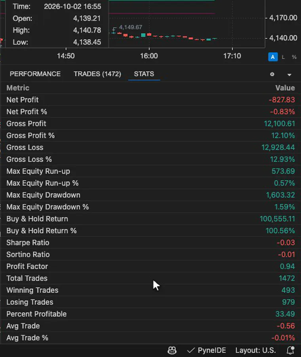
Task: Click the 17:10 time axis label
Action: [x=232, y=56]
